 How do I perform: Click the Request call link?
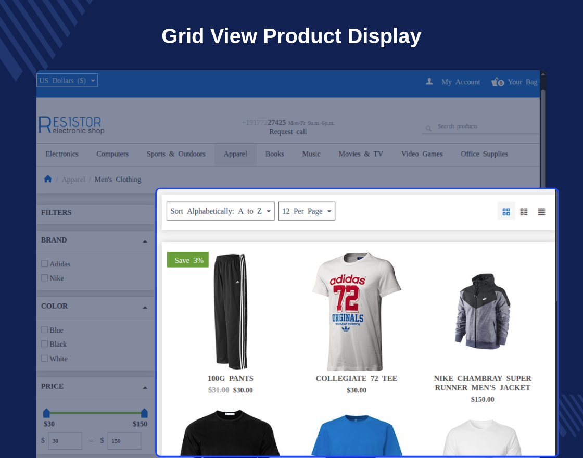[288, 132]
